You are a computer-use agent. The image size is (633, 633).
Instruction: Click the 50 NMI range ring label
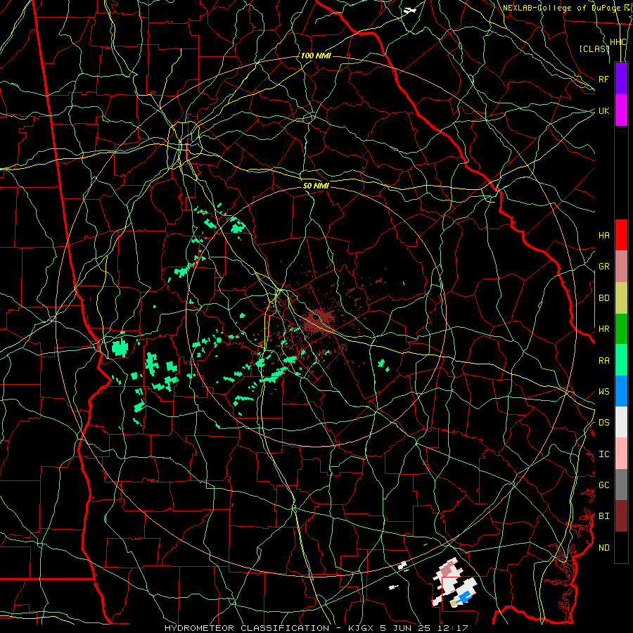click(x=316, y=186)
